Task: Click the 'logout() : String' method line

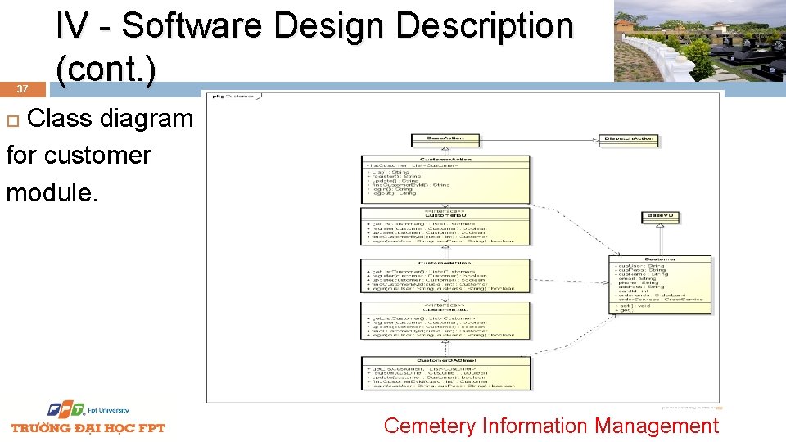Action: tap(394, 193)
